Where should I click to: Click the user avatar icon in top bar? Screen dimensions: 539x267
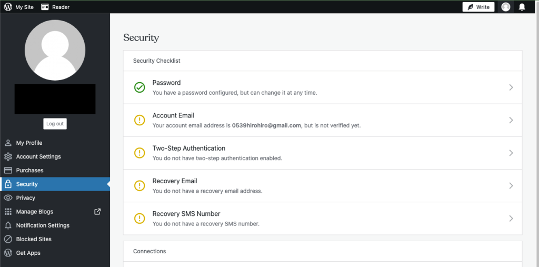(506, 7)
